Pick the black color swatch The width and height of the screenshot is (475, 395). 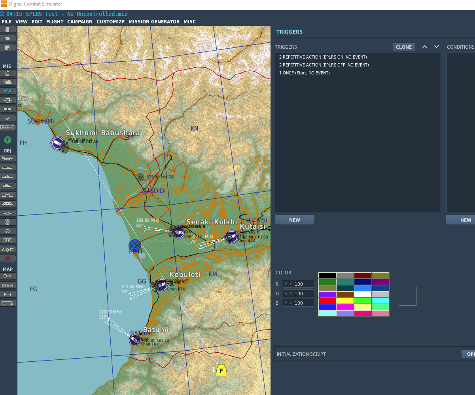pyautogui.click(x=327, y=275)
